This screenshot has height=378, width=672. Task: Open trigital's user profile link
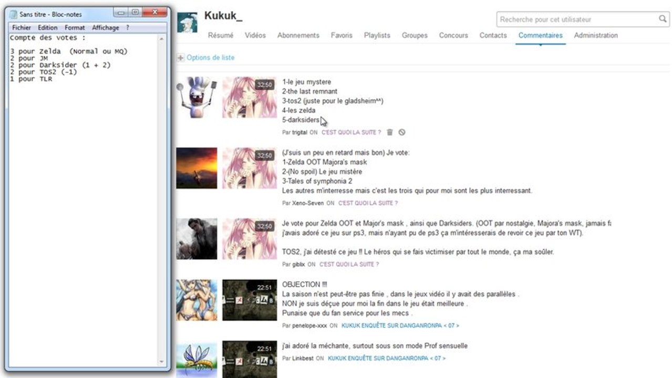[x=299, y=133]
